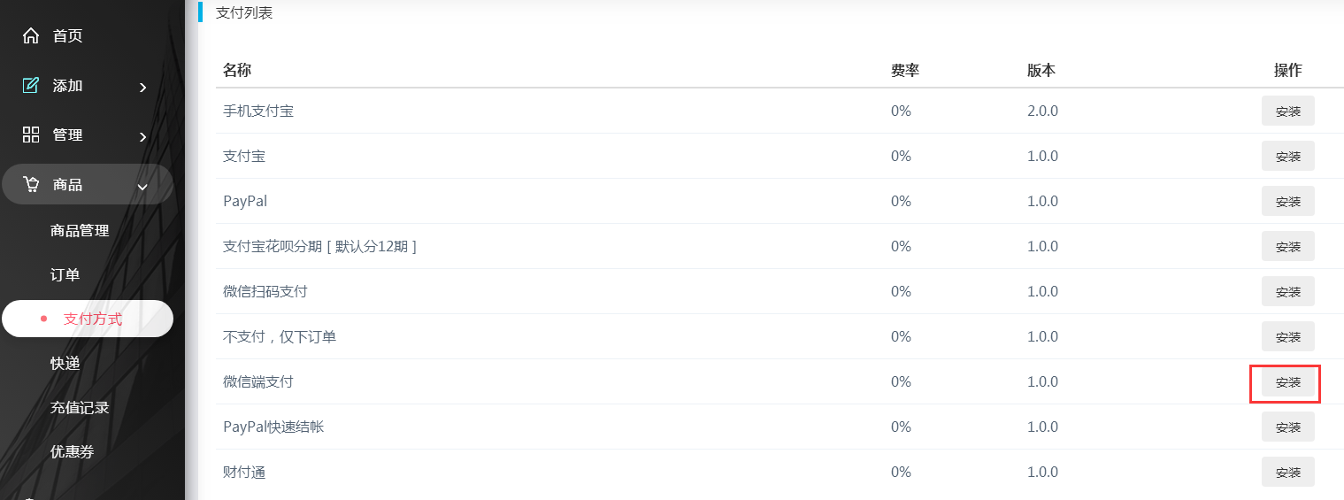Install the highlighted 微信端支付 method
1344x500 pixels.
[1287, 382]
